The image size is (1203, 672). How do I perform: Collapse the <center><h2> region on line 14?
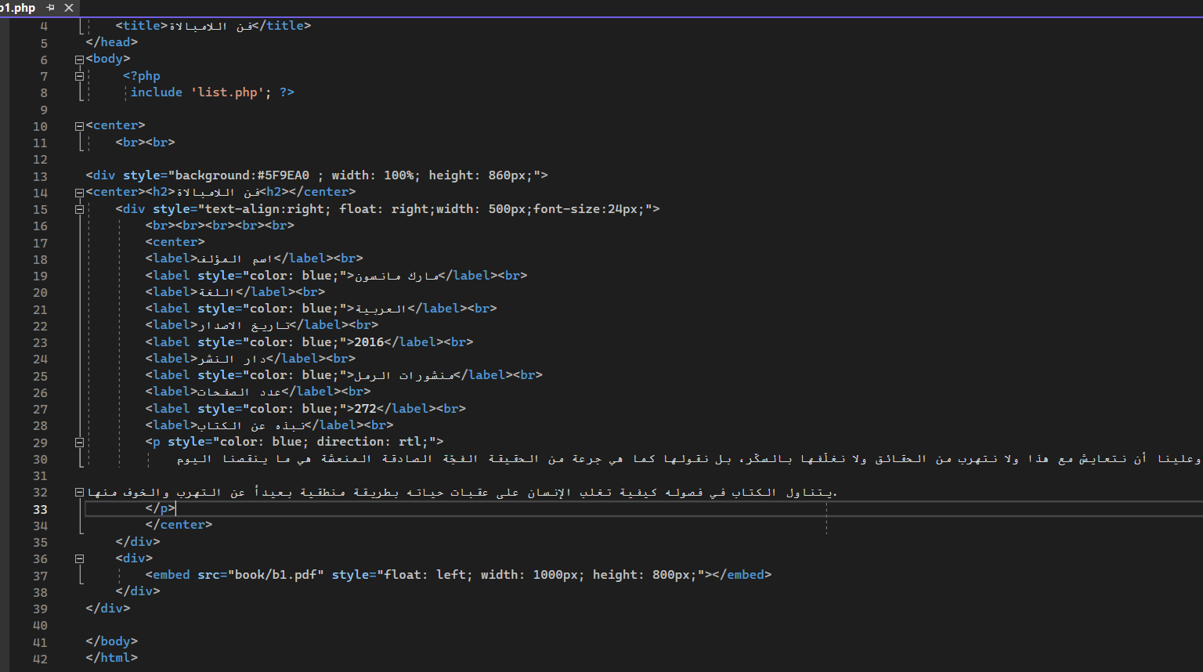point(79,193)
